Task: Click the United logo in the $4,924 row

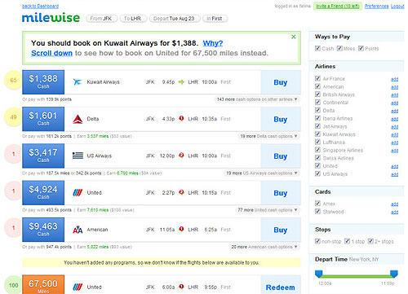Action: click(x=78, y=193)
